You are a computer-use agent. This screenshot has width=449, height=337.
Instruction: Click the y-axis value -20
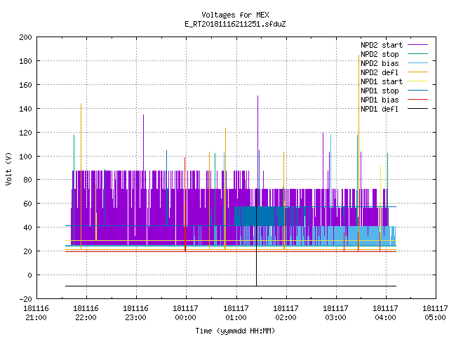[x=25, y=299]
